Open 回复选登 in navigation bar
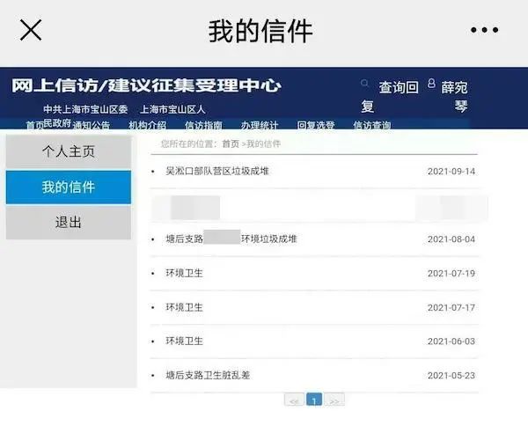The width and height of the screenshot is (528, 426). [315, 125]
